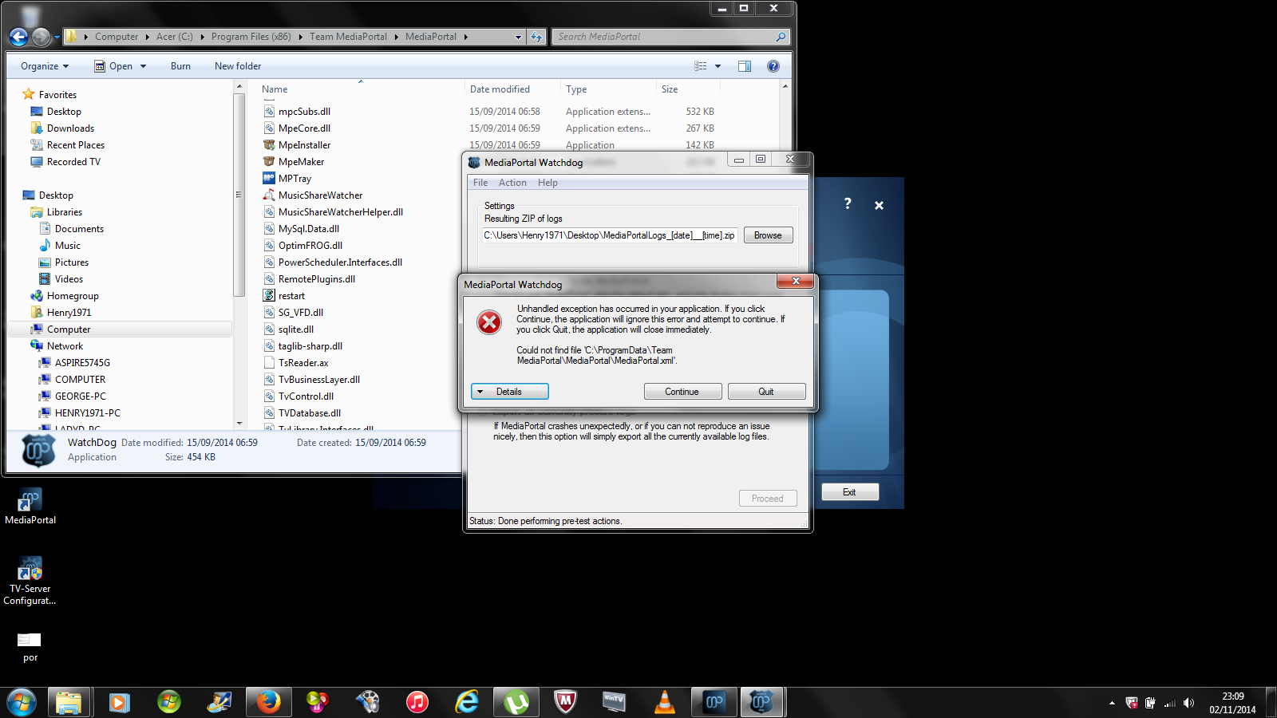1277x718 pixels.
Task: Select Recorded TV in Favorites
Action: 73,162
